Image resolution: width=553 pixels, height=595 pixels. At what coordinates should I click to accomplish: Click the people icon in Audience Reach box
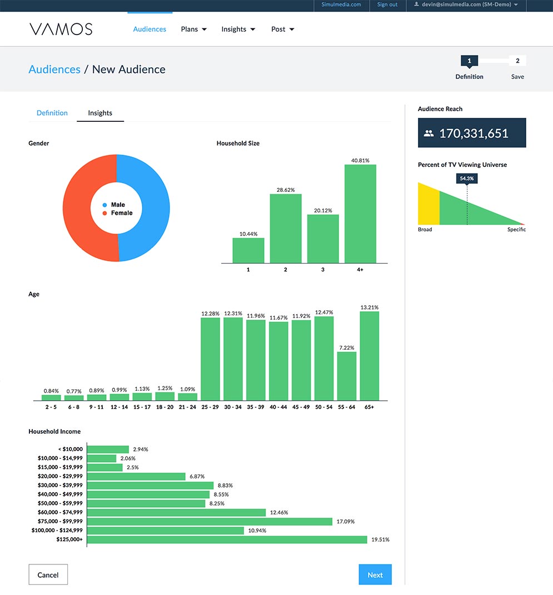(429, 133)
